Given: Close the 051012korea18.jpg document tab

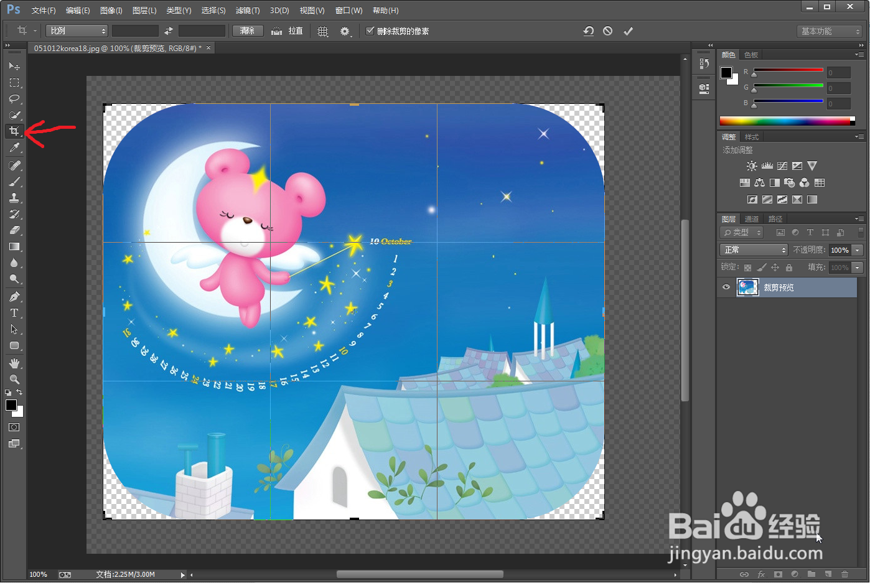Looking at the screenshot, I should click(208, 48).
